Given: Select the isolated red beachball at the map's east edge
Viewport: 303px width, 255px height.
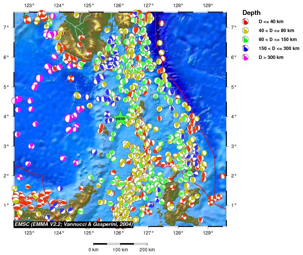Looking at the screenshot, I should 223,176.
